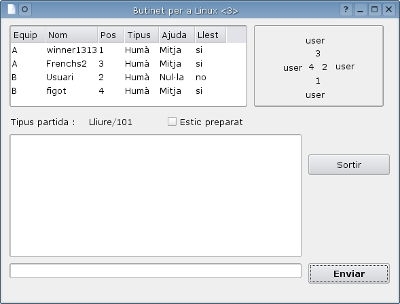Viewport: 400px width, 304px height.
Task: Click the Enviar button
Action: coord(349,273)
